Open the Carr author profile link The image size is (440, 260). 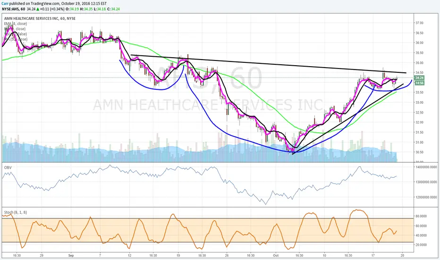[5, 4]
